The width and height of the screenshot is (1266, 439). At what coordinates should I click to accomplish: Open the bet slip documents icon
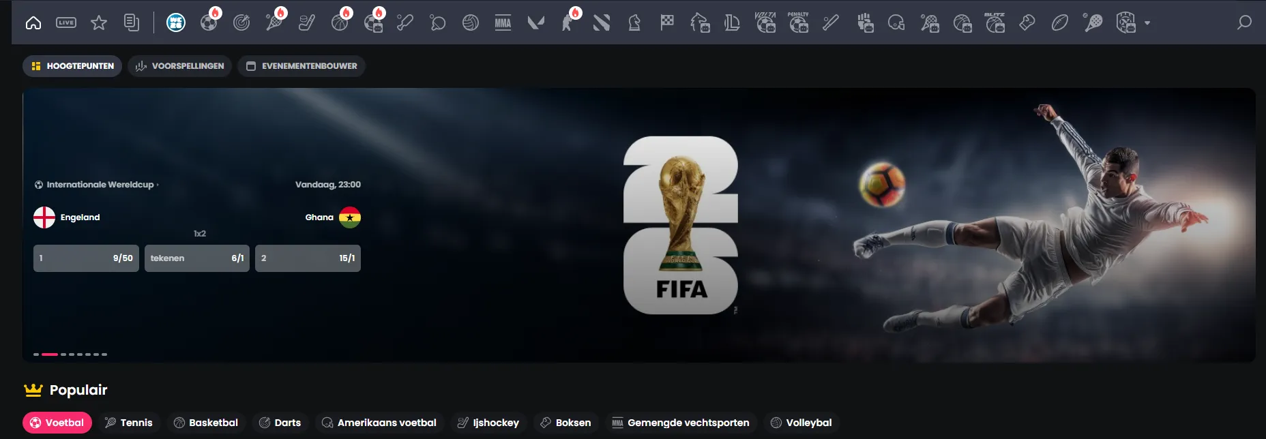(x=132, y=22)
